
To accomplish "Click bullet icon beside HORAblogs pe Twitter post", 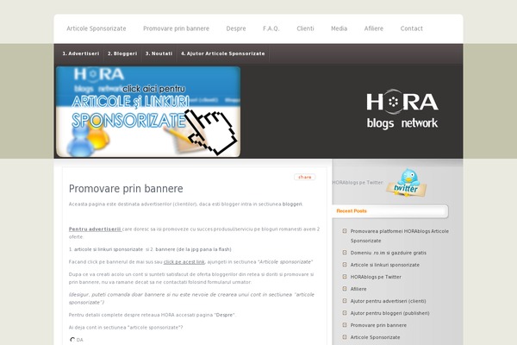I will point(345,277).
